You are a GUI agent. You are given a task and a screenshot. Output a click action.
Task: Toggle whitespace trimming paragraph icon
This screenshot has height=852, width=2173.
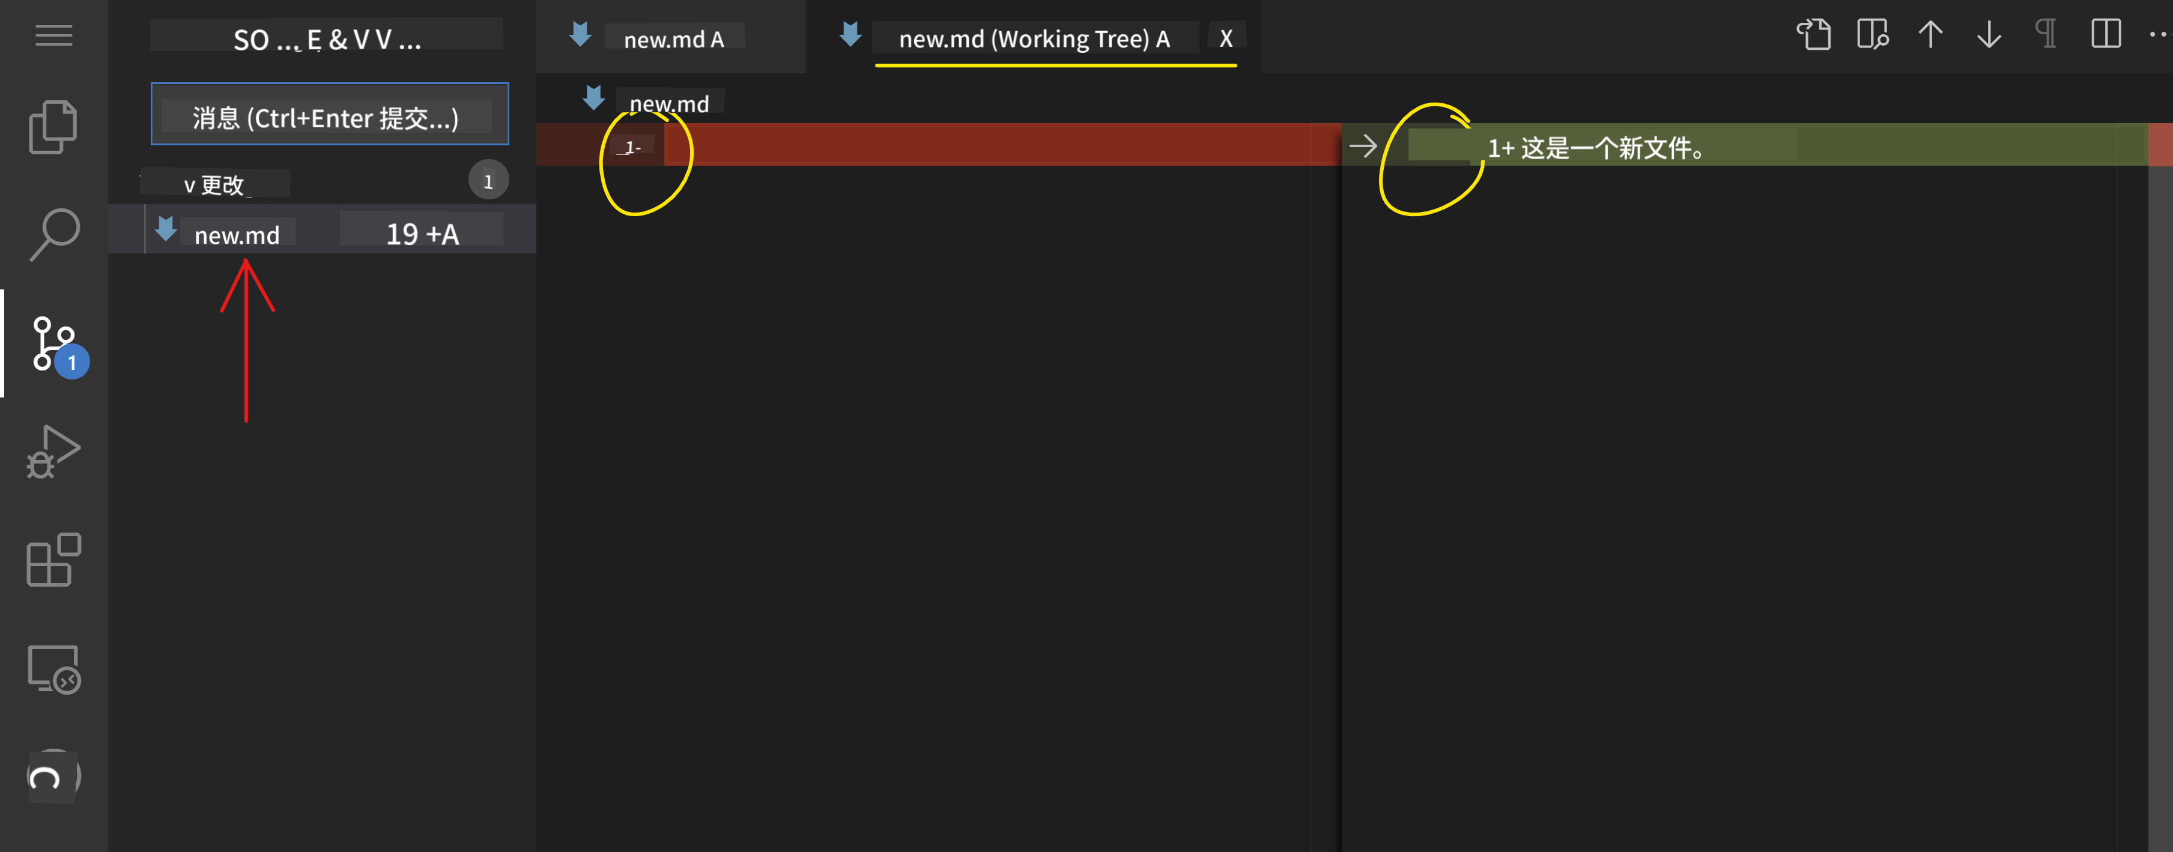click(x=2046, y=35)
